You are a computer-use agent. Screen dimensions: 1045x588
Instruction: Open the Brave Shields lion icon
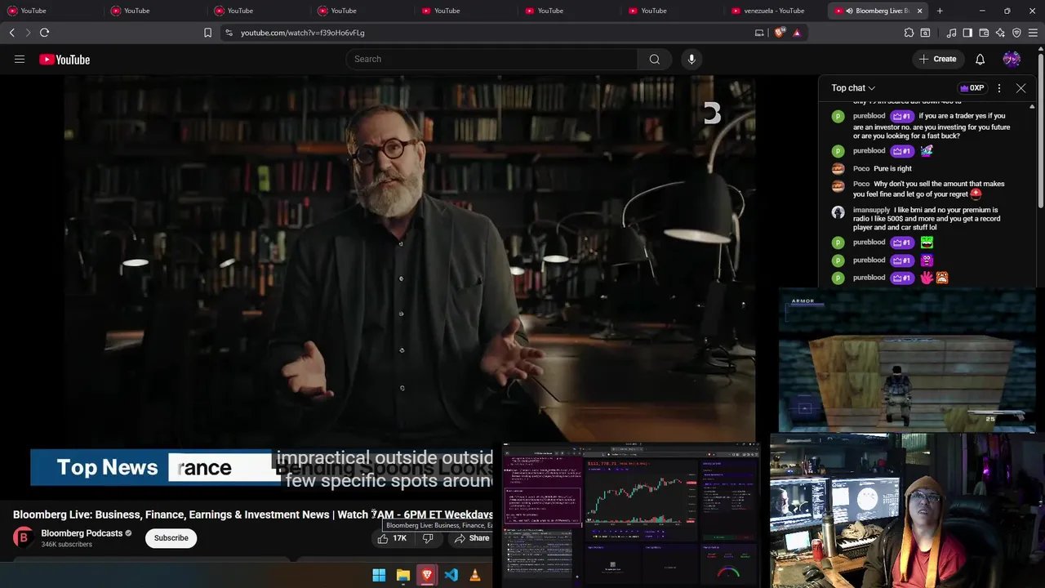(x=780, y=33)
